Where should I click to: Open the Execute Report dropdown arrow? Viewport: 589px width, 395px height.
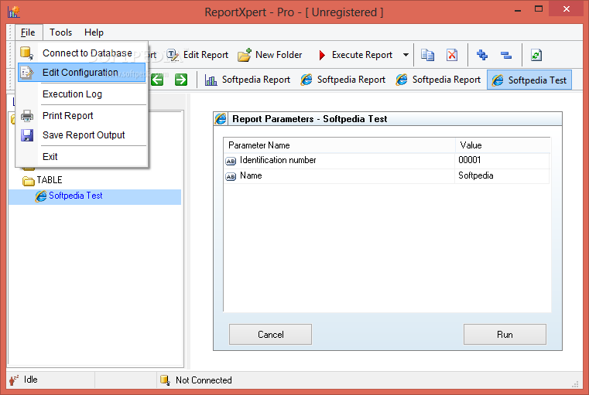coord(406,55)
